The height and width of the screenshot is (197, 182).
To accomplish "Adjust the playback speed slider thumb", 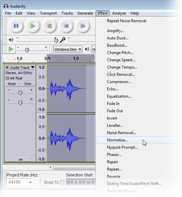I will point(27,50).
